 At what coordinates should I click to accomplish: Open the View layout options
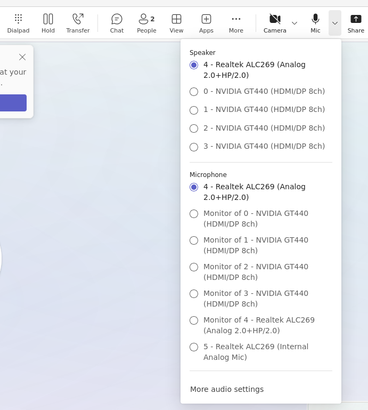[176, 23]
